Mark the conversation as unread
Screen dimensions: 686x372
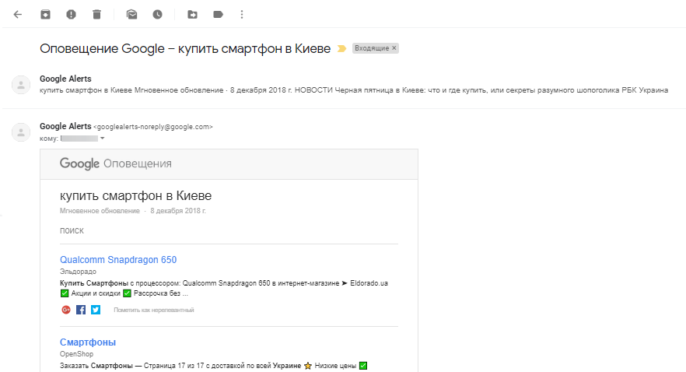coord(131,15)
